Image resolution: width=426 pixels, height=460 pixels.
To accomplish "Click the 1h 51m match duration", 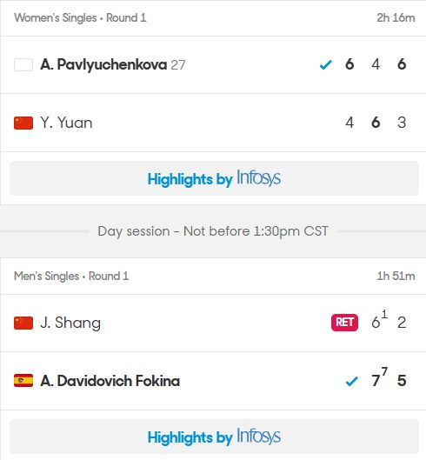I will tap(396, 276).
